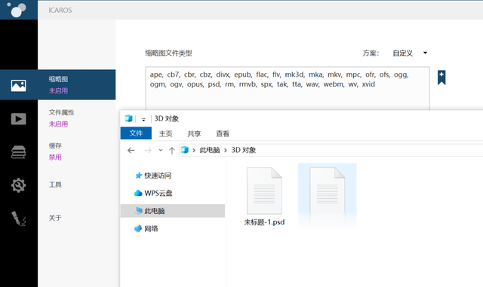Select the 缩略图 menu entry
Viewport: 483px width, 287px height.
58,79
